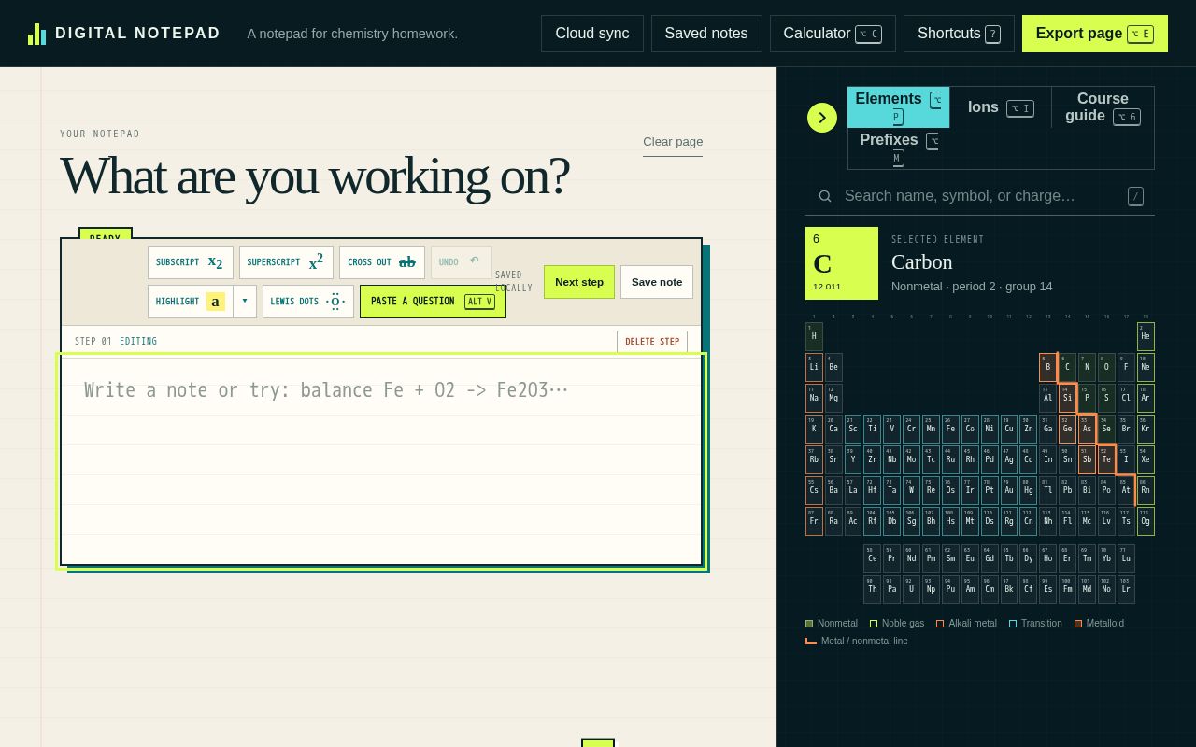Click into the note writing area
The width and height of the screenshot is (1196, 747).
(381, 460)
